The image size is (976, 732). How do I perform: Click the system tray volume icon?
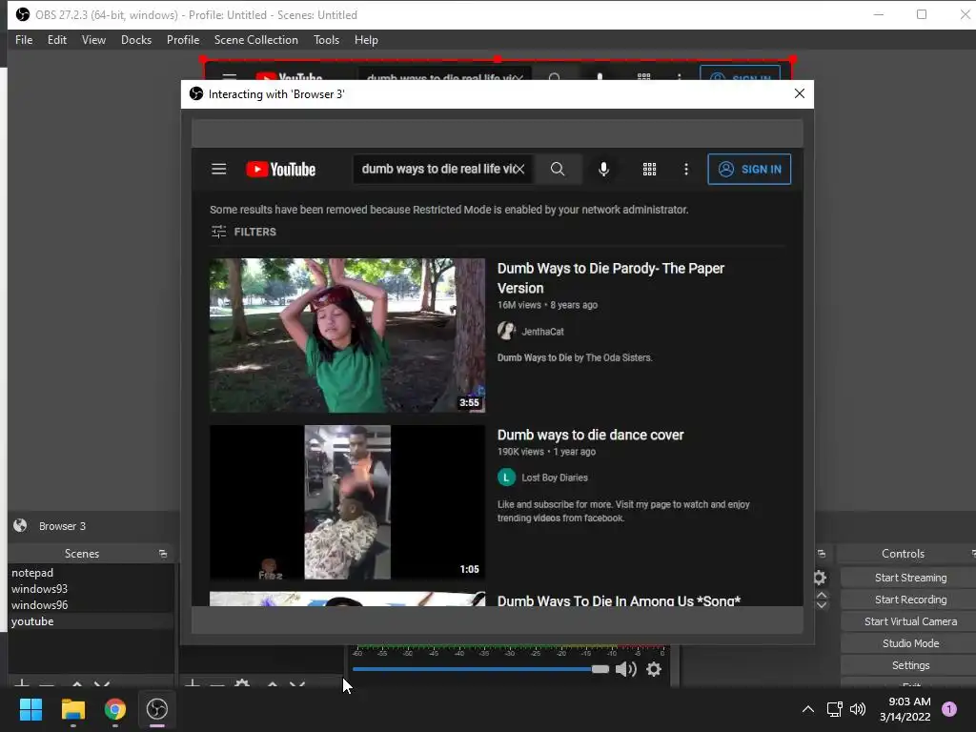pos(858,709)
